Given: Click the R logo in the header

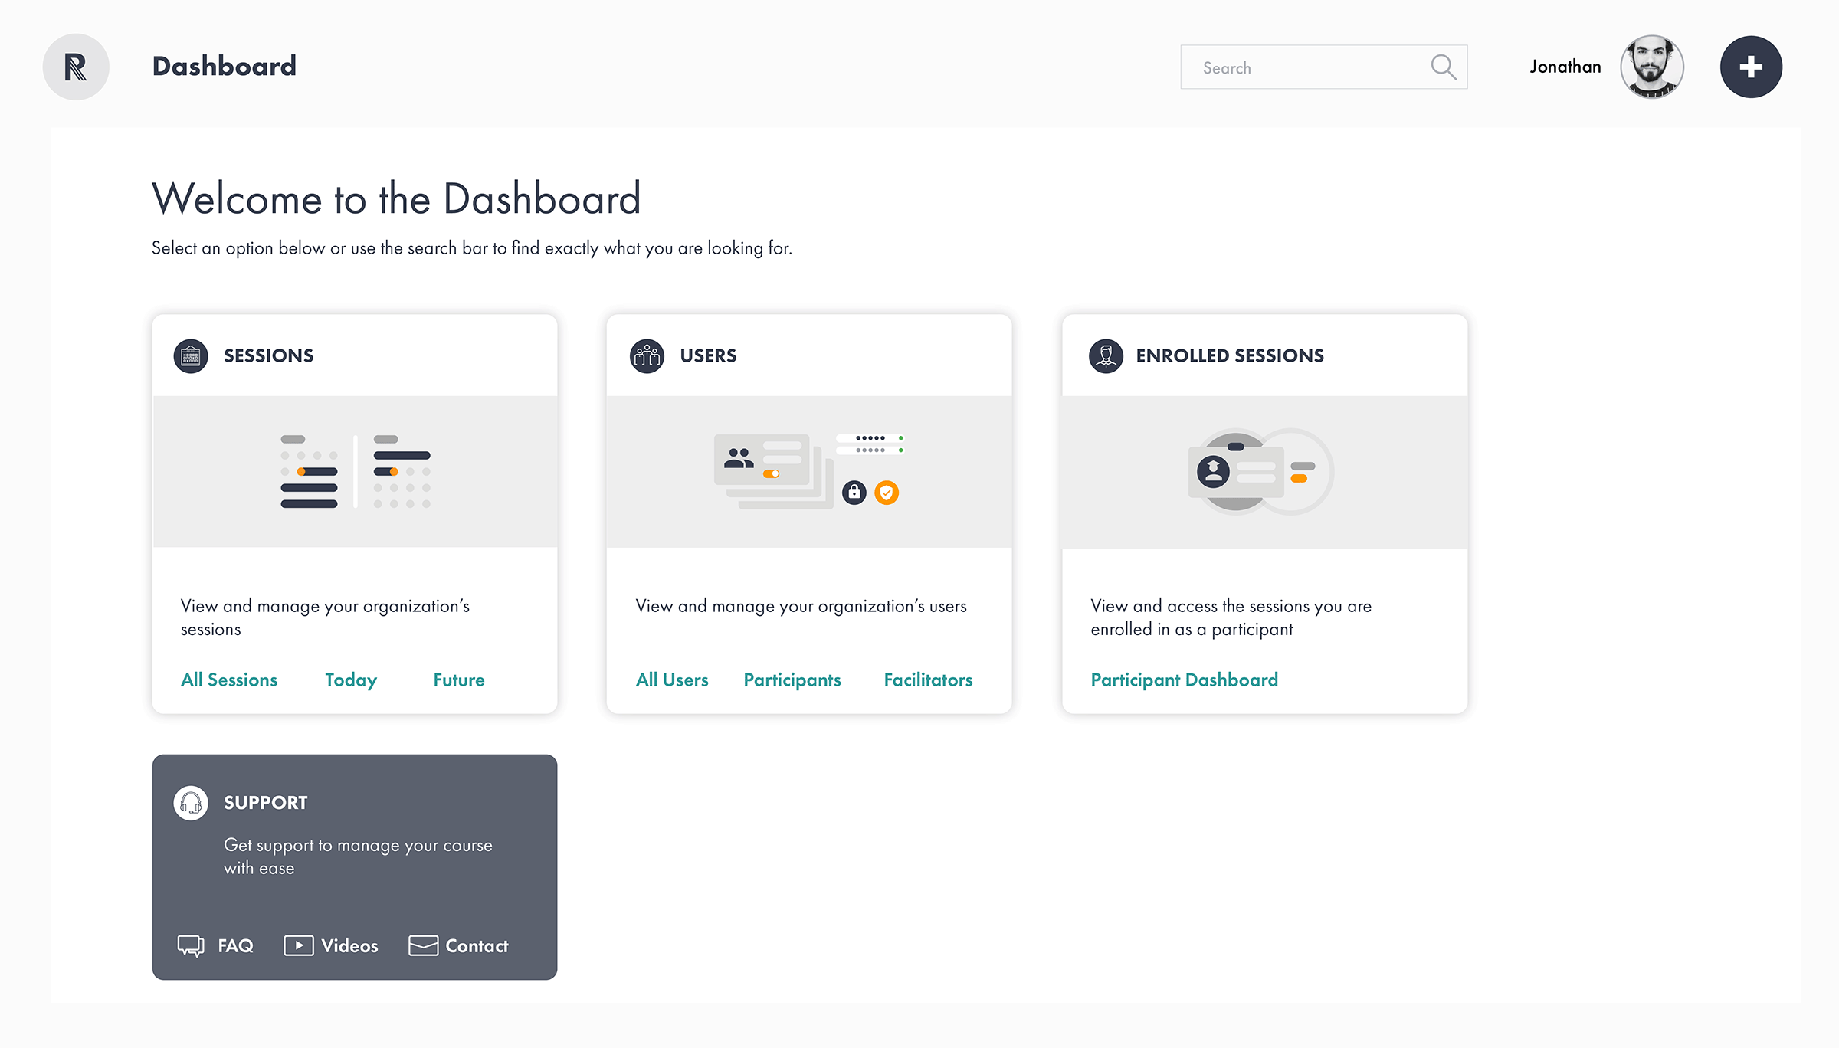Looking at the screenshot, I should 76,67.
